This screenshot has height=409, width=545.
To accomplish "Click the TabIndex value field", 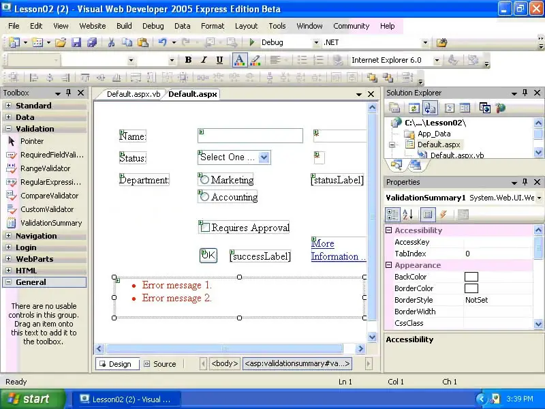I will coord(498,254).
